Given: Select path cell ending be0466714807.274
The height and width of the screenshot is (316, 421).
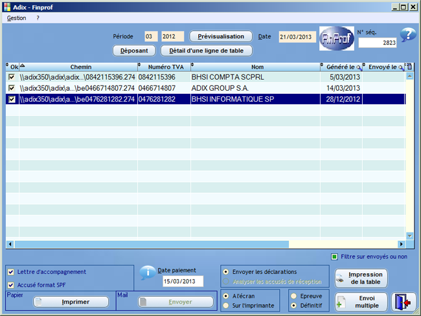Looking at the screenshot, I should click(x=78, y=88).
